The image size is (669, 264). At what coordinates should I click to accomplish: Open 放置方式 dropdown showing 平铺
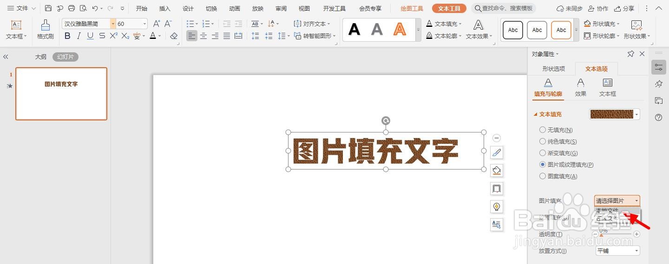click(x=617, y=251)
